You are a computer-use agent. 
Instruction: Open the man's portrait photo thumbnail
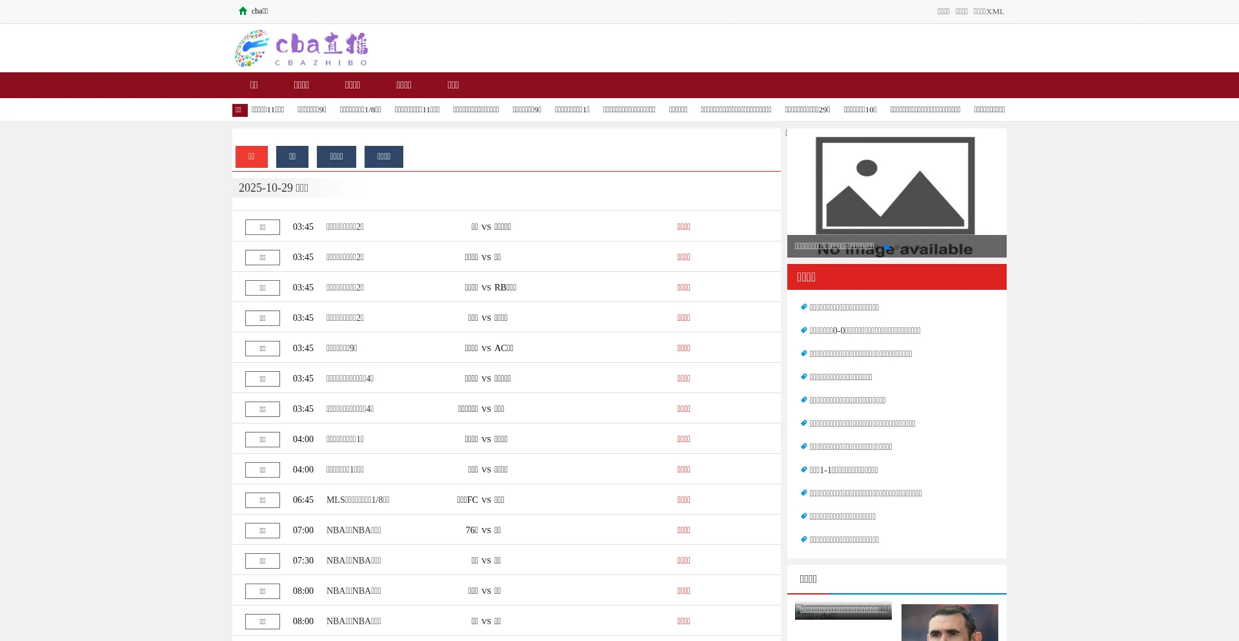point(949,622)
